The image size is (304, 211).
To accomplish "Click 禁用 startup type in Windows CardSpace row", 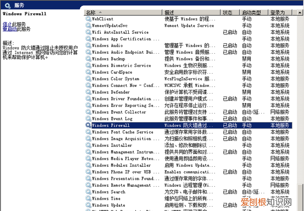I will tap(247, 72).
